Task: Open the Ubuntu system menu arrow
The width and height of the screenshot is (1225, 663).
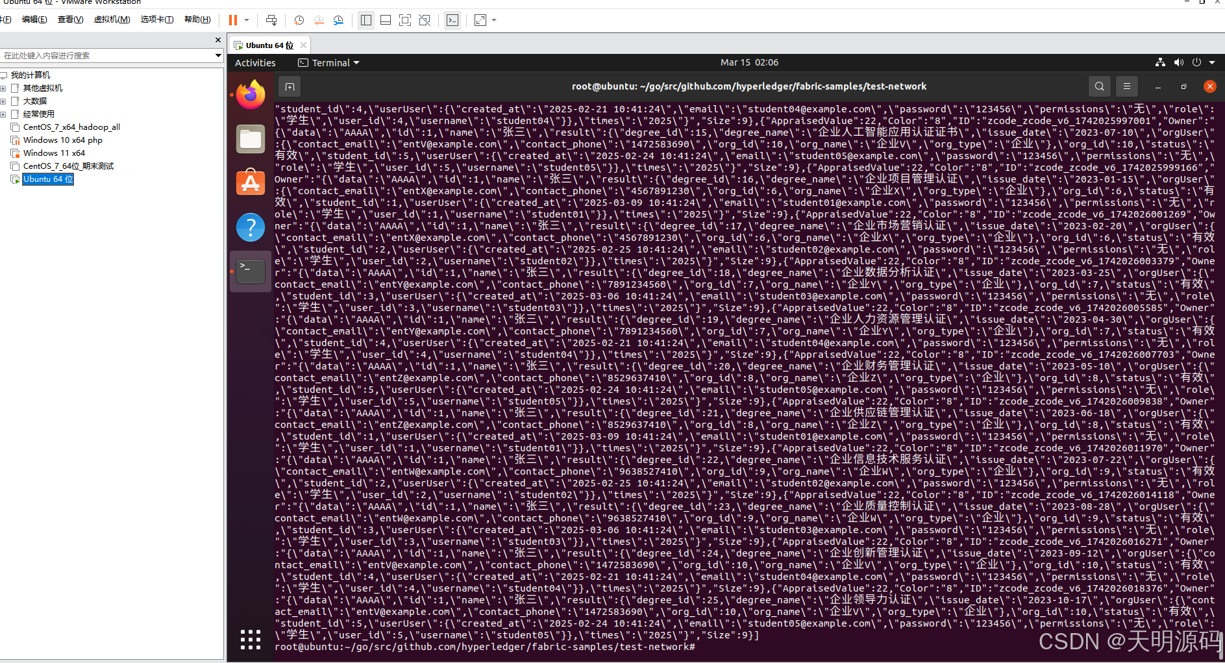Action: [1212, 63]
